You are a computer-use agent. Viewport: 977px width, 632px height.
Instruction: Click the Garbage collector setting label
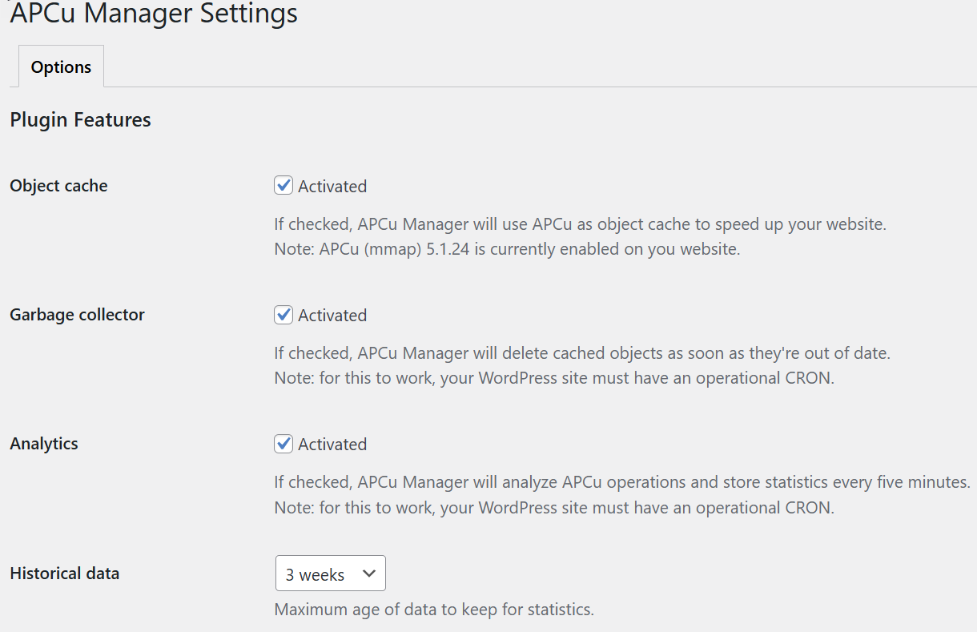point(77,315)
